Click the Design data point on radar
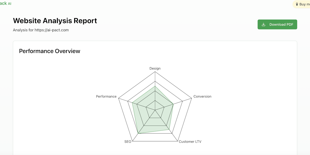Viewport: 310px width, 155px height. (155, 86)
